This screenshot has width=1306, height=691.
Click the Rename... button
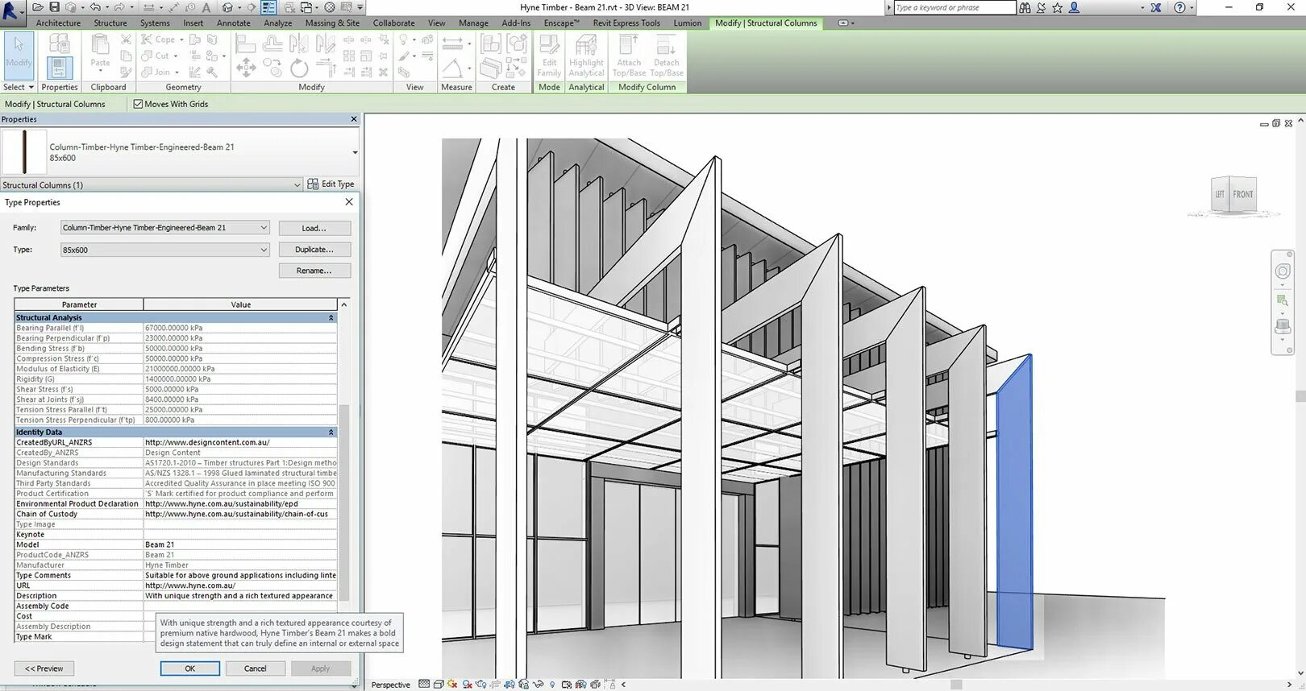point(314,271)
